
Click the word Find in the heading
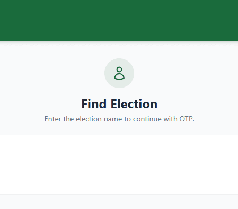click(x=94, y=104)
